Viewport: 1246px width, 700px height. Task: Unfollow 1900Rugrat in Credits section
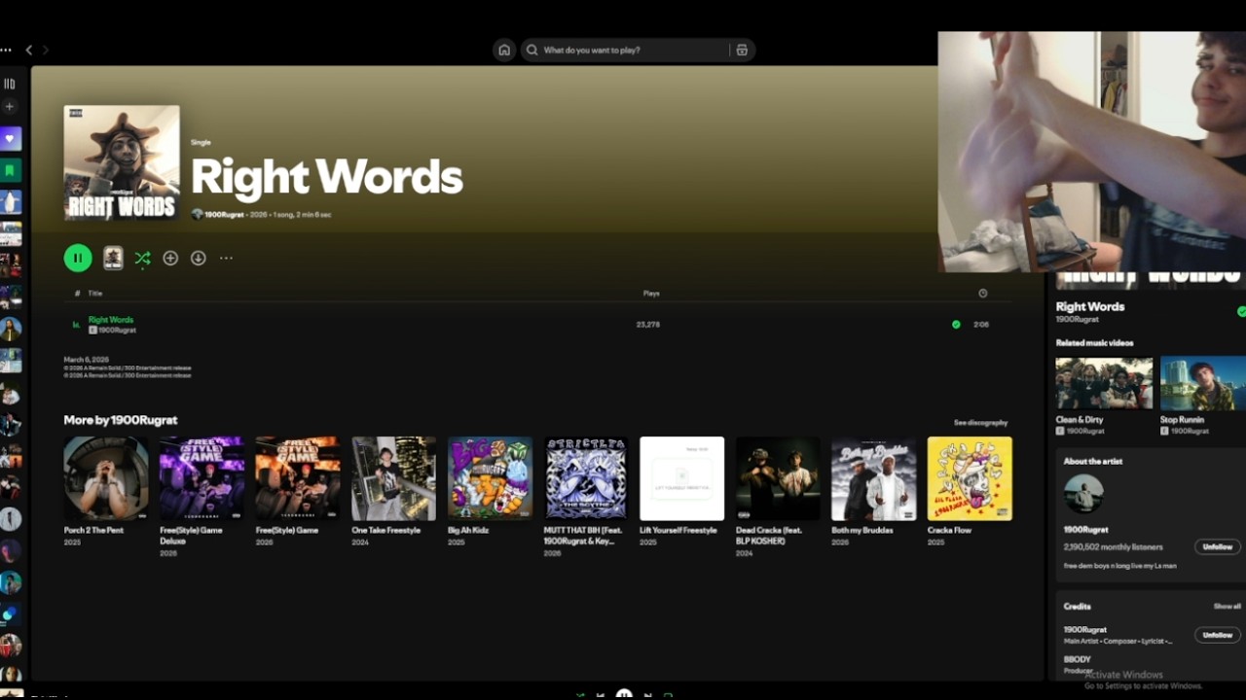coord(1218,635)
